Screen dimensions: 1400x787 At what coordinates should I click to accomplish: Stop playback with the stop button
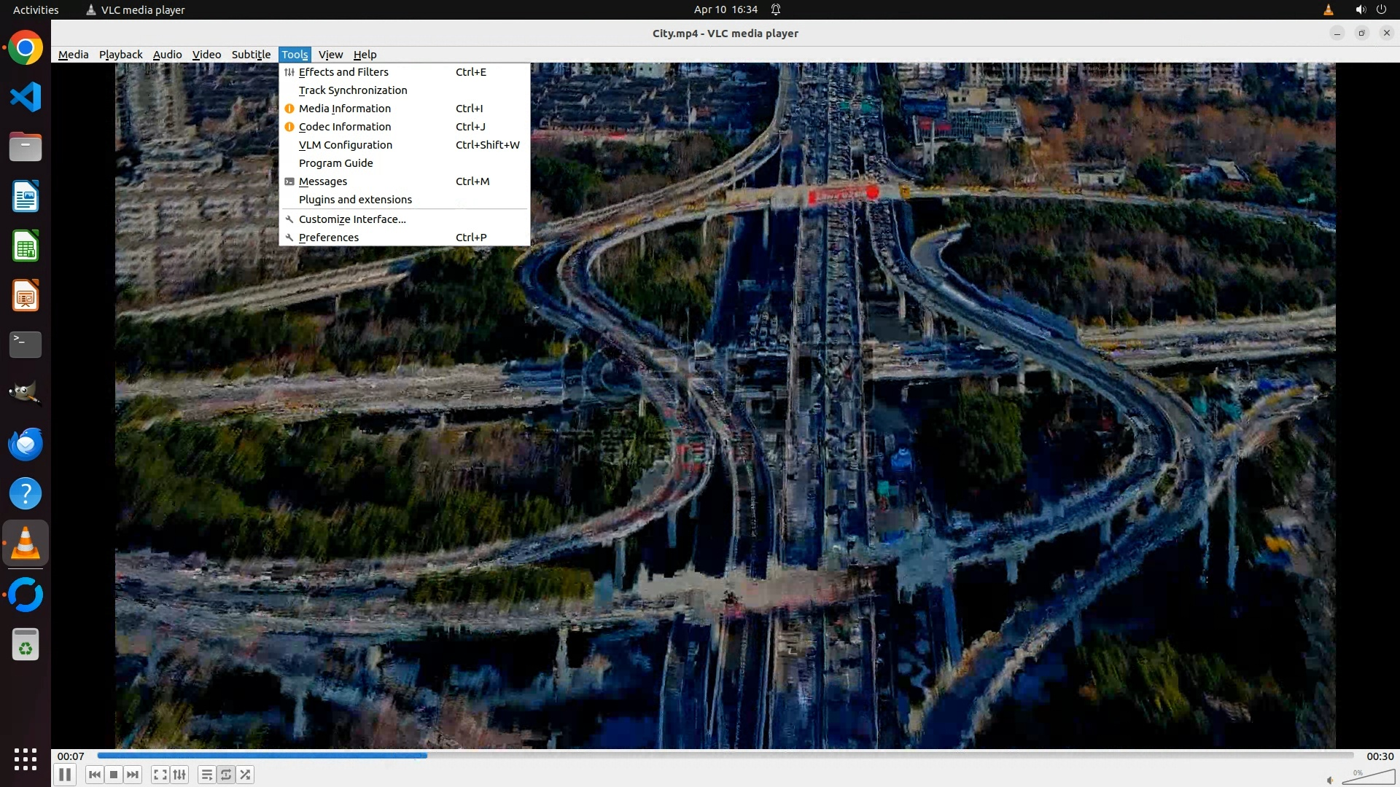coord(114,775)
